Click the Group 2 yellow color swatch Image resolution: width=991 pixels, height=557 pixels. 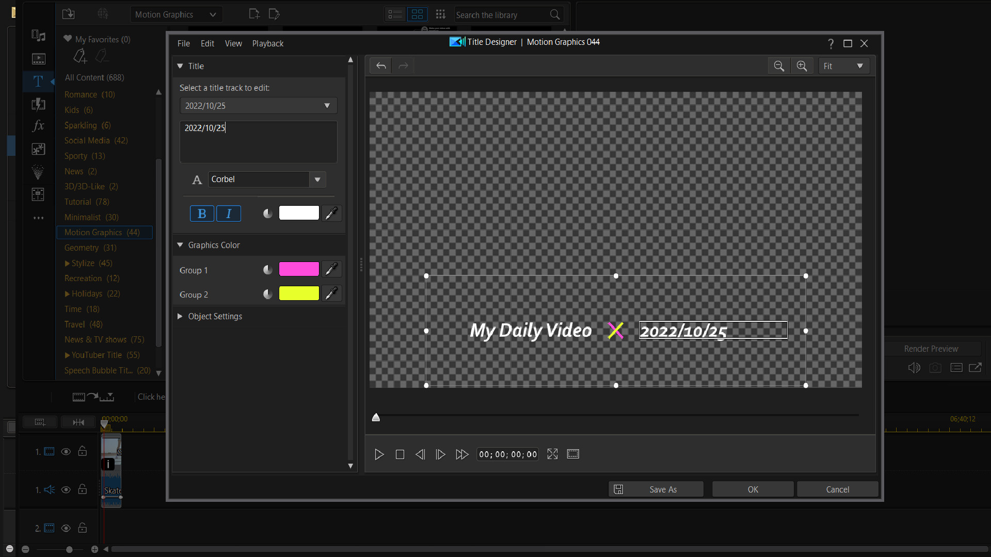[x=298, y=293]
